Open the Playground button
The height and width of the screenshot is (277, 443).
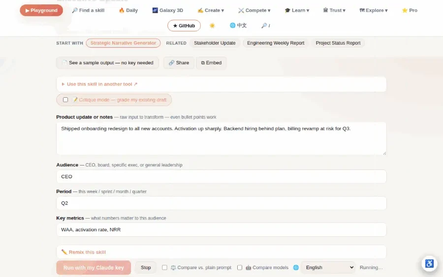(x=41, y=10)
